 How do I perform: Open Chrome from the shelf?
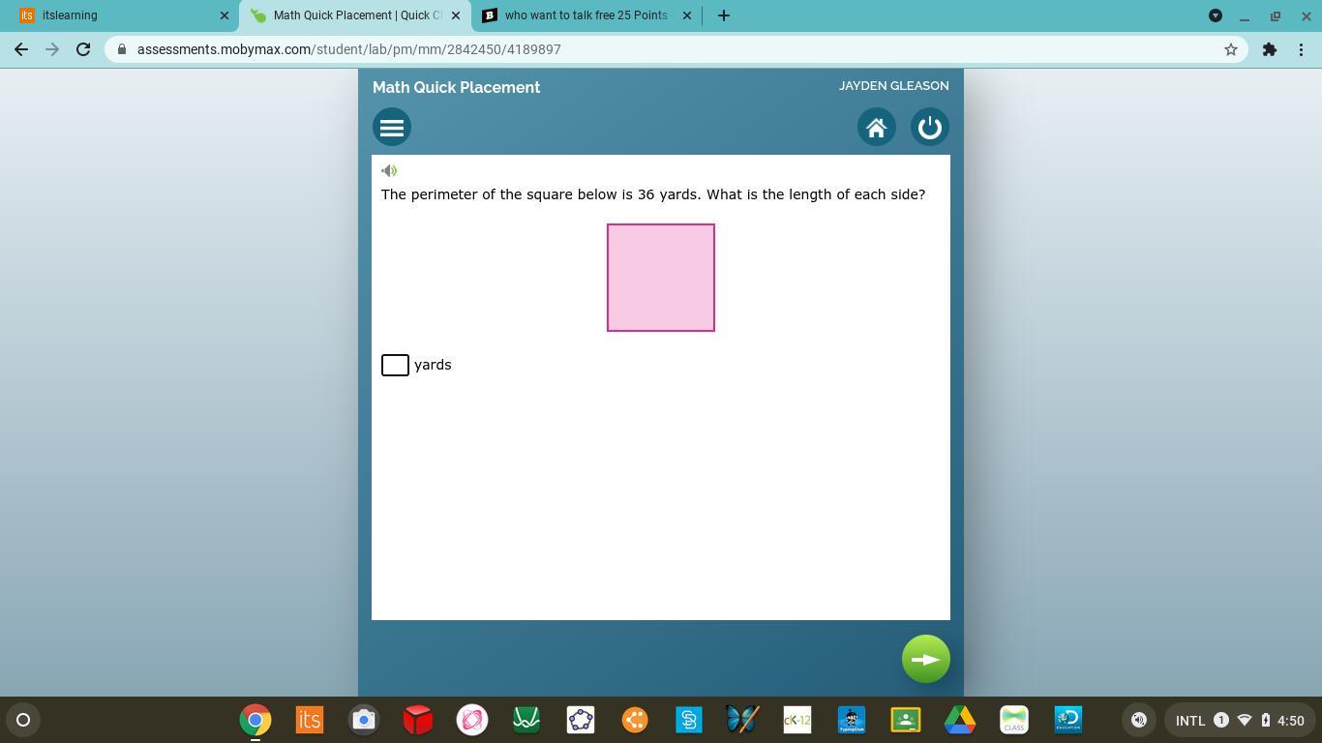[255, 720]
